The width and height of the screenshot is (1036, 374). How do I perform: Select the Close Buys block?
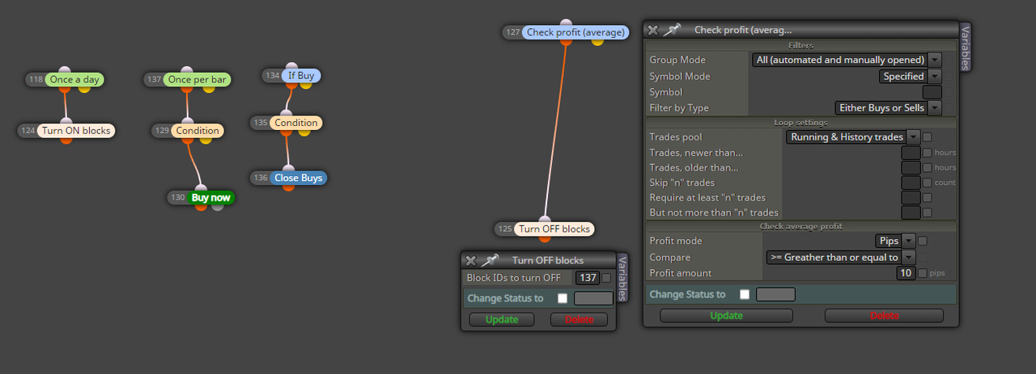tap(299, 178)
